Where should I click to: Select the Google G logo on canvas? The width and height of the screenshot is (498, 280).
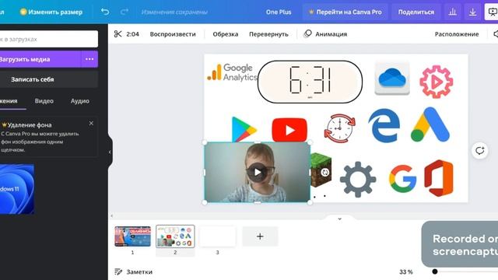[403, 179]
